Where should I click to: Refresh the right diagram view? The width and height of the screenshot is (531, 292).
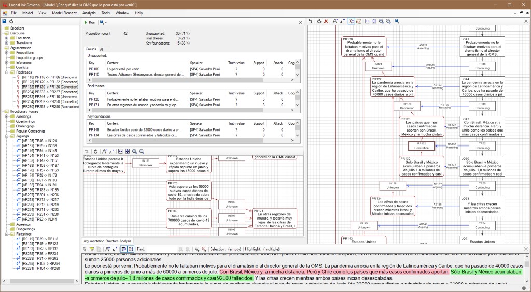point(319,21)
